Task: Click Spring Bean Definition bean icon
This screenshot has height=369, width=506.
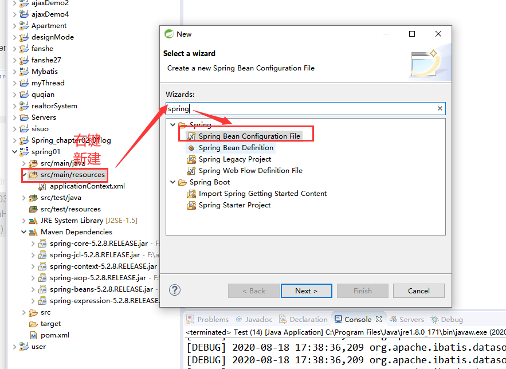Action: (191, 148)
